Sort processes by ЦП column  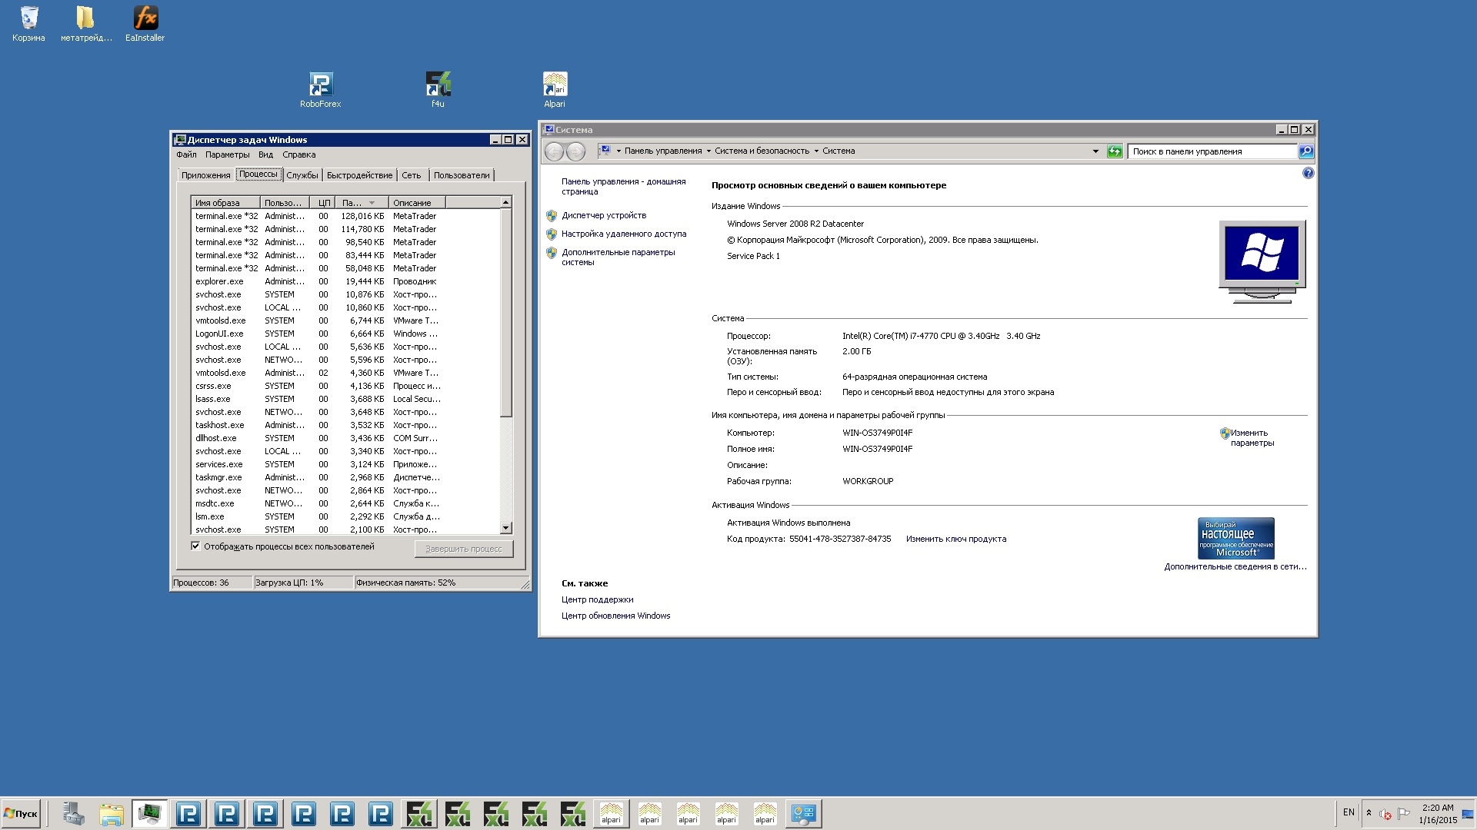[324, 203]
